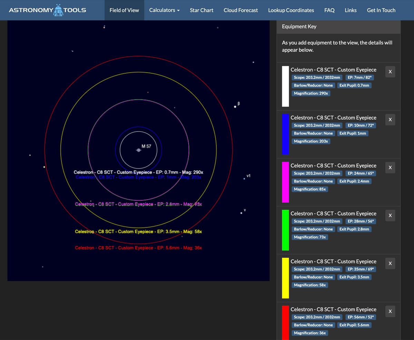Screen dimensions: 414x340
Task: Click the blue color swatch in Equipment Key
Action: coord(285,134)
